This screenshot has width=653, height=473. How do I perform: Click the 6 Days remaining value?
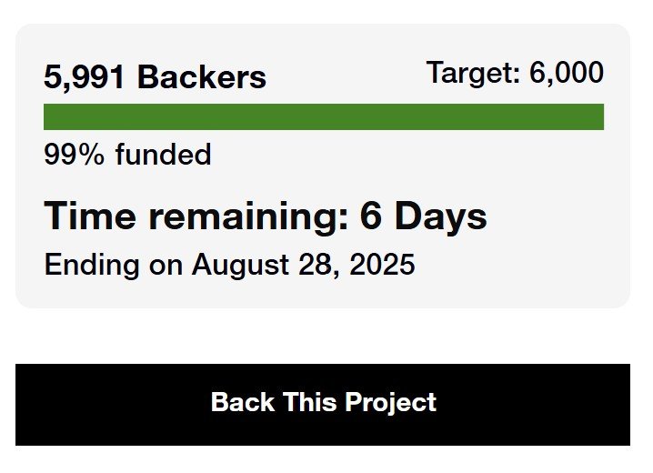(423, 216)
